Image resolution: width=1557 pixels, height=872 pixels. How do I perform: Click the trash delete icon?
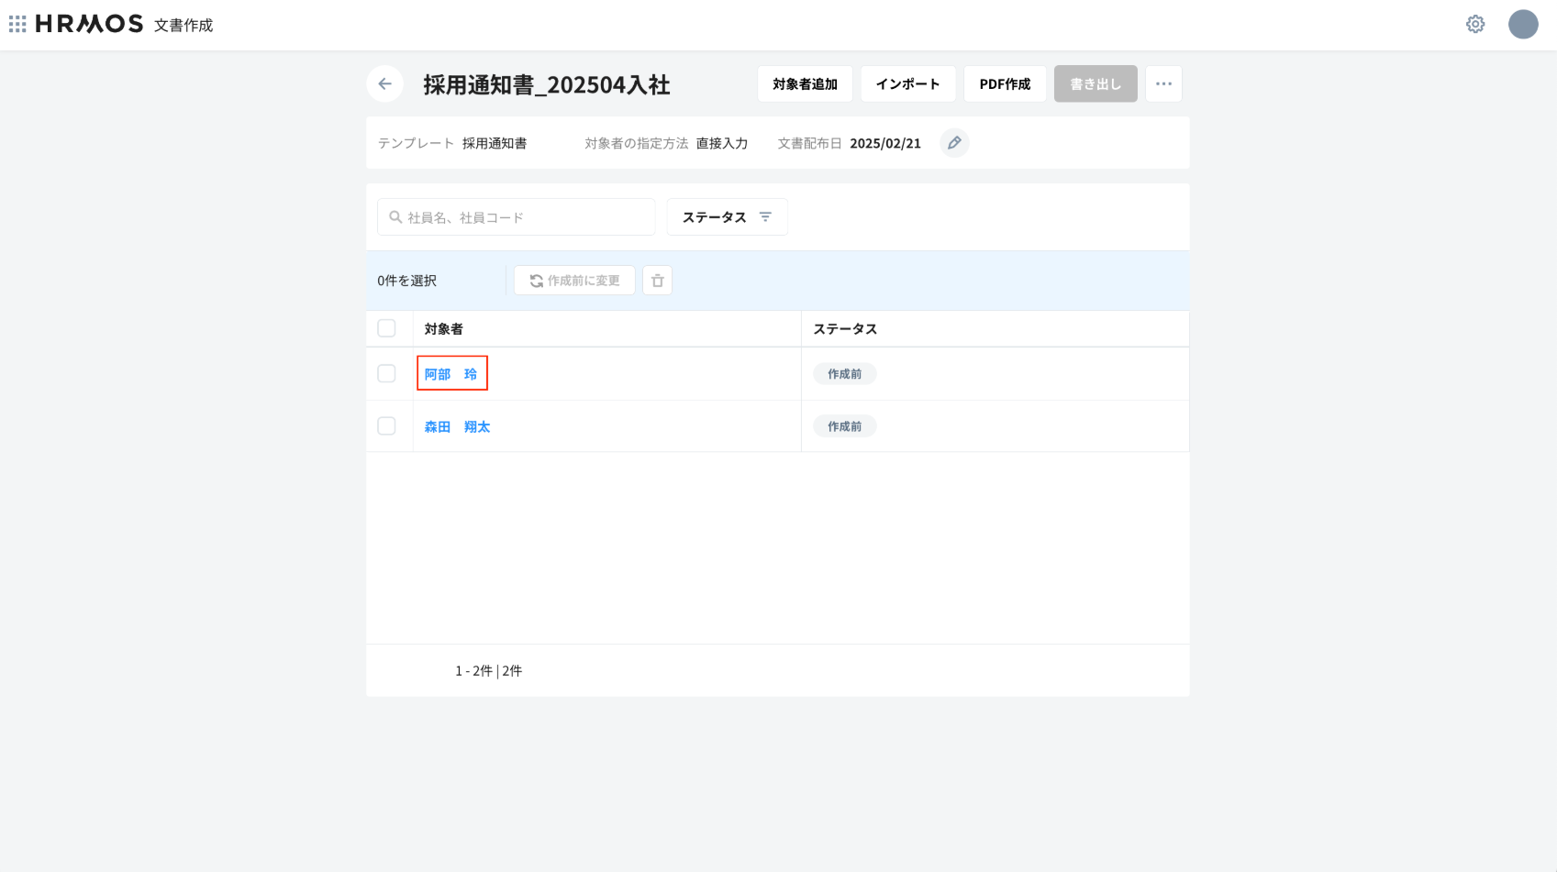pyautogui.click(x=657, y=281)
